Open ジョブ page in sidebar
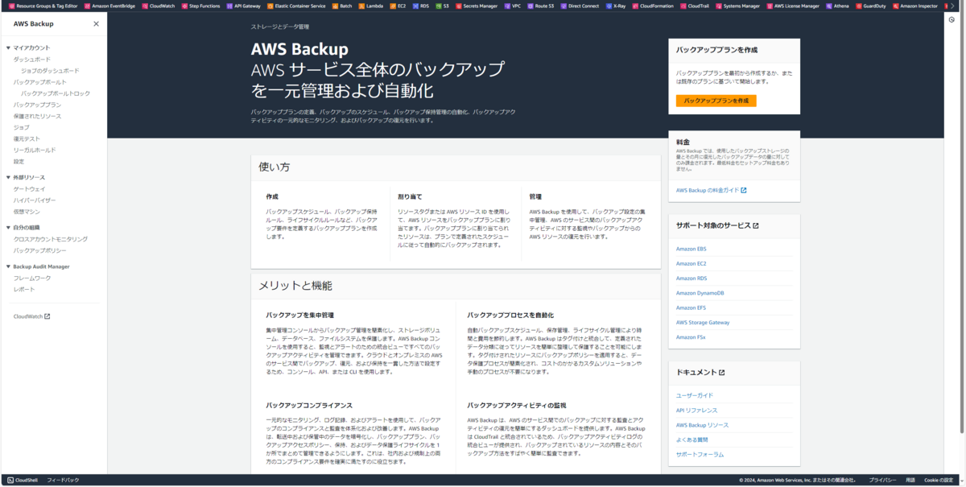Image resolution: width=966 pixels, height=487 pixels. (x=22, y=127)
